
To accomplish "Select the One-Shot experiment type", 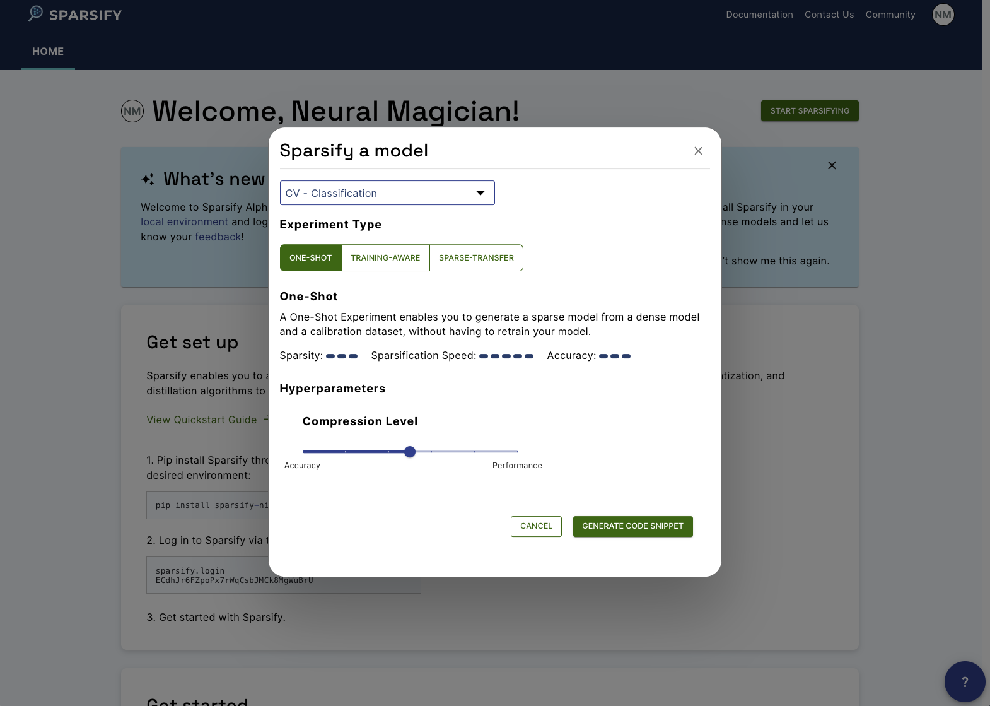I will (x=311, y=258).
